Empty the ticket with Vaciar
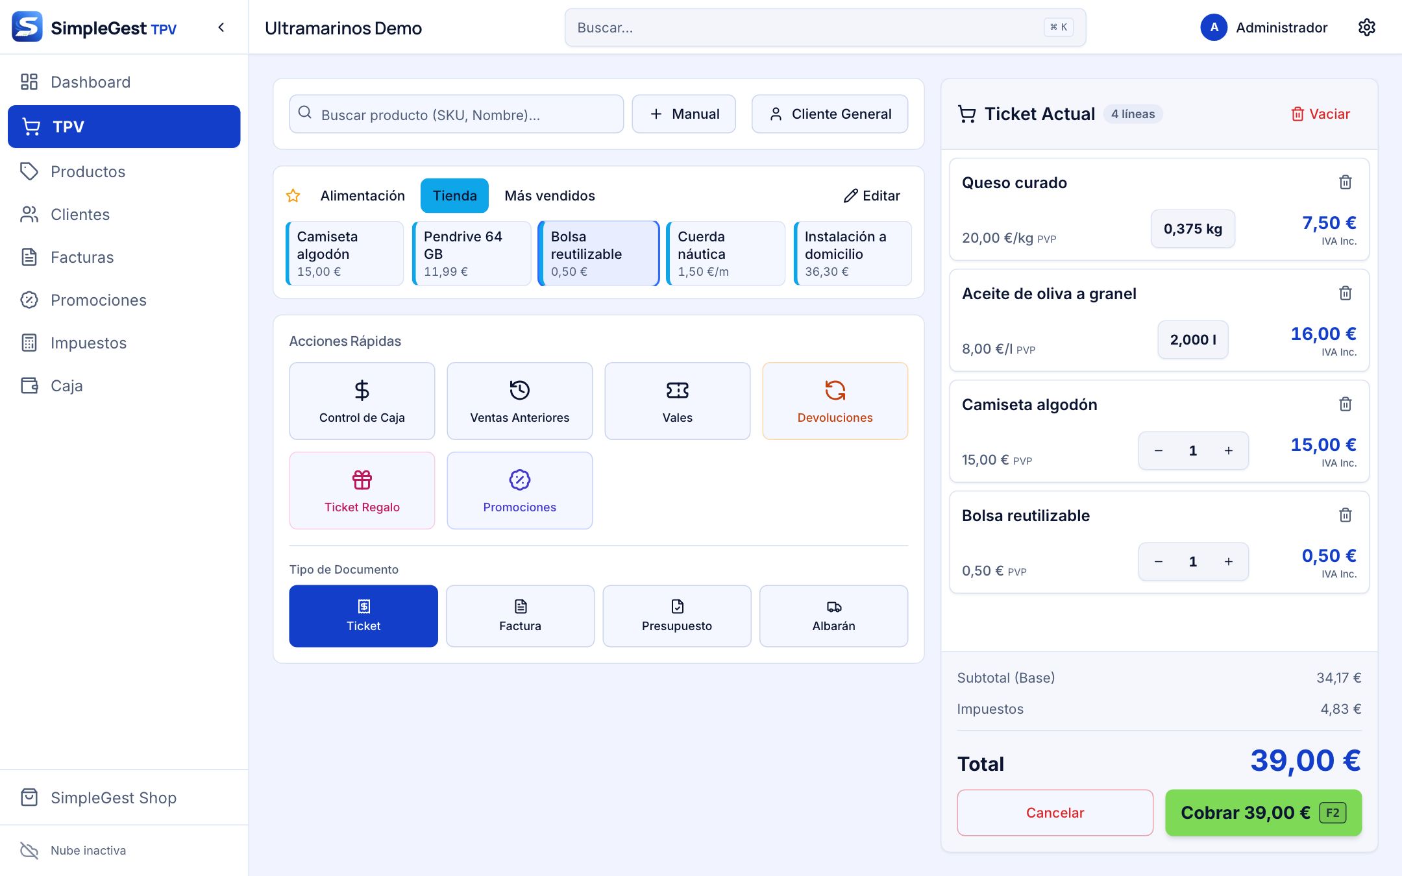Viewport: 1402px width, 876px height. click(x=1320, y=114)
